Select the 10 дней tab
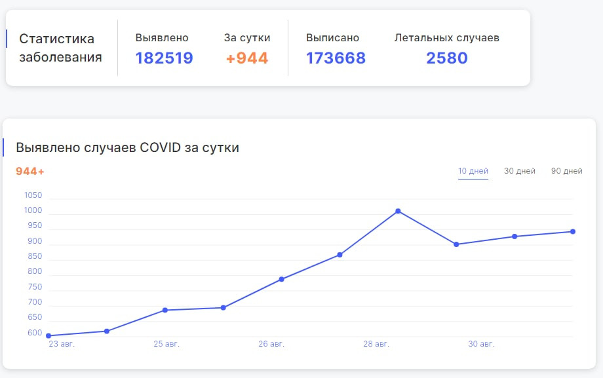Screen dimensions: 603x378 point(473,171)
